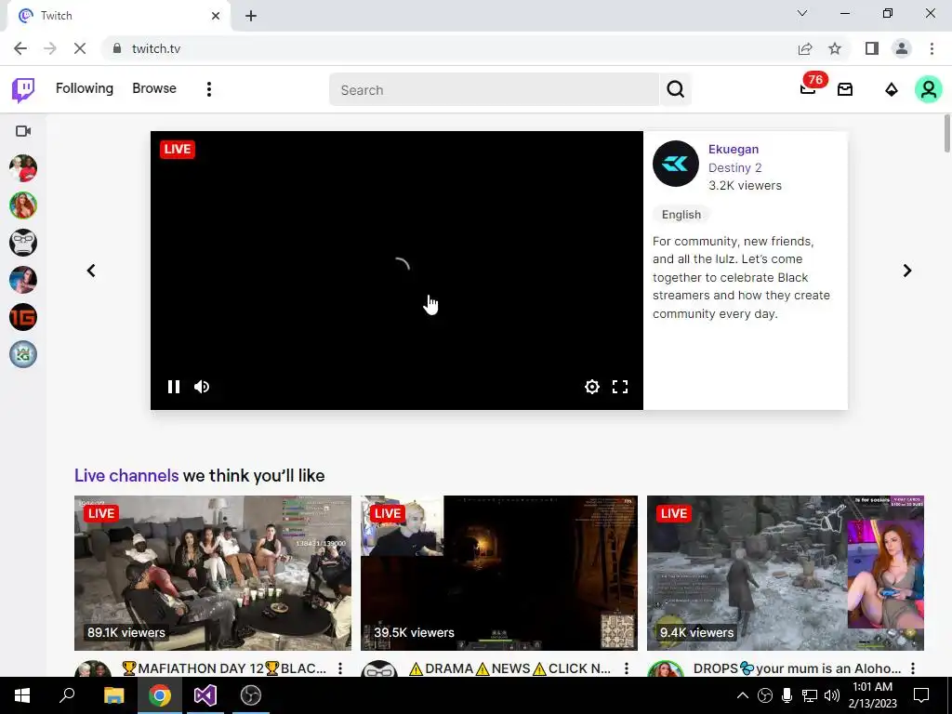The image size is (952, 714).
Task: Open File Explorer from the taskbar
Action: [113, 695]
